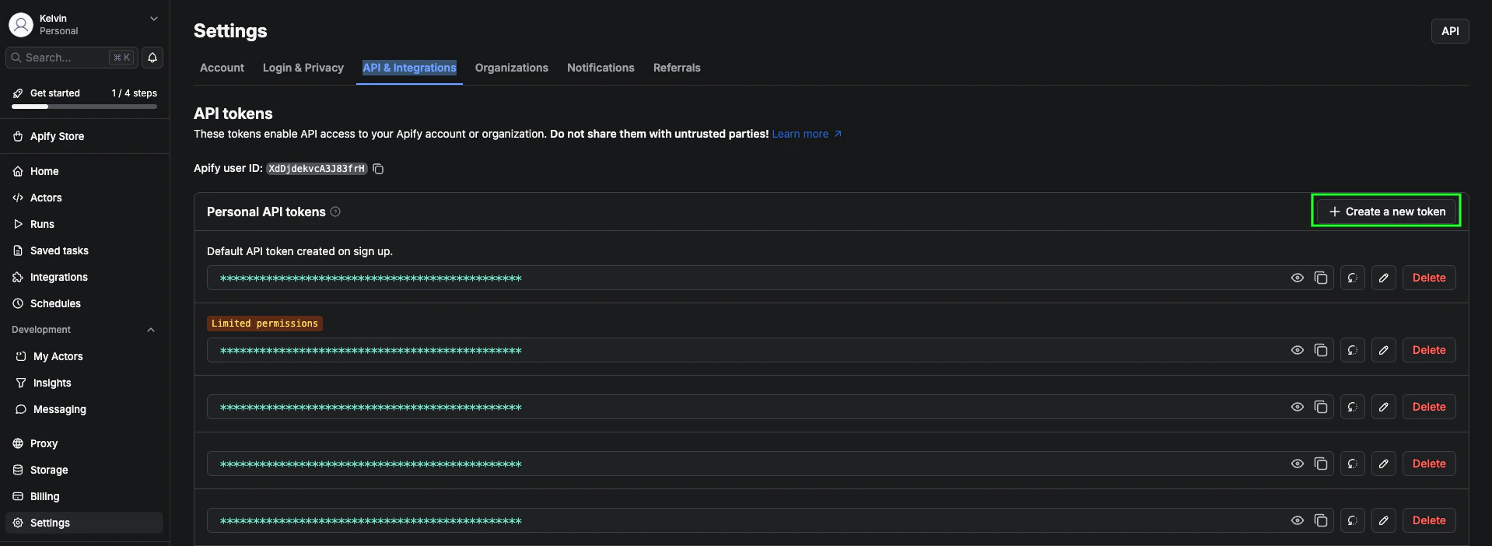Viewport: 1492px width, 546px height.
Task: Open My Actors under Development
Action: click(85, 356)
